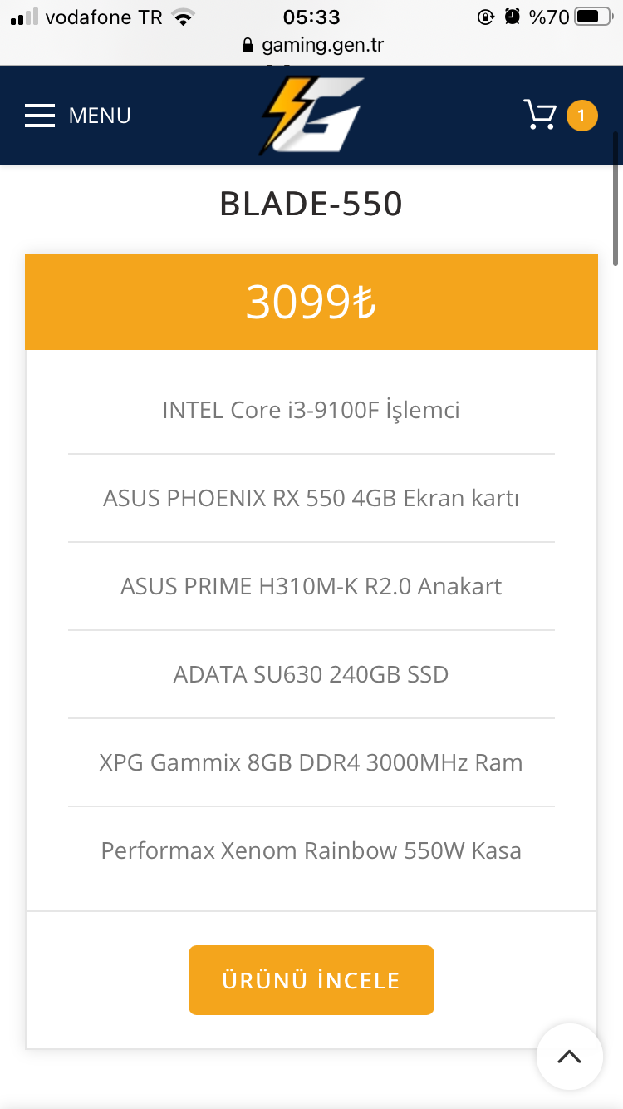The image size is (623, 1109).
Task: Select the INTEL Core i3-9100F İşlemci row
Action: point(311,410)
